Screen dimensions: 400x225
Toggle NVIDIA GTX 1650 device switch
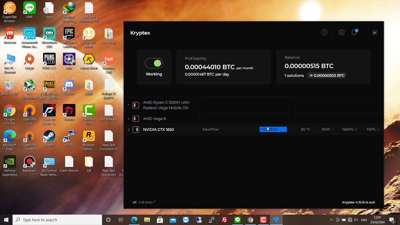click(136, 129)
